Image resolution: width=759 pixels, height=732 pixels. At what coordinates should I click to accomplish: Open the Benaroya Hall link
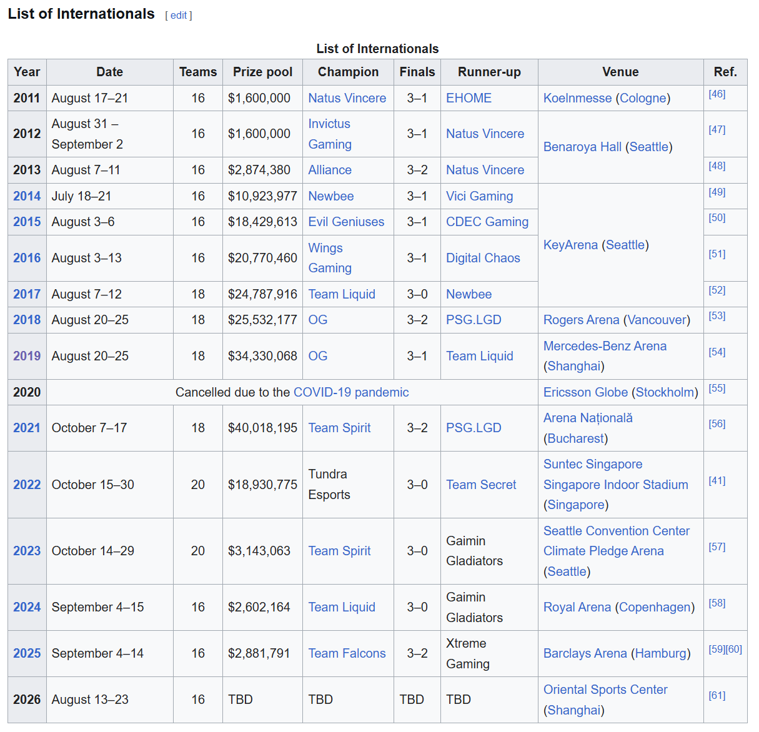(x=582, y=147)
